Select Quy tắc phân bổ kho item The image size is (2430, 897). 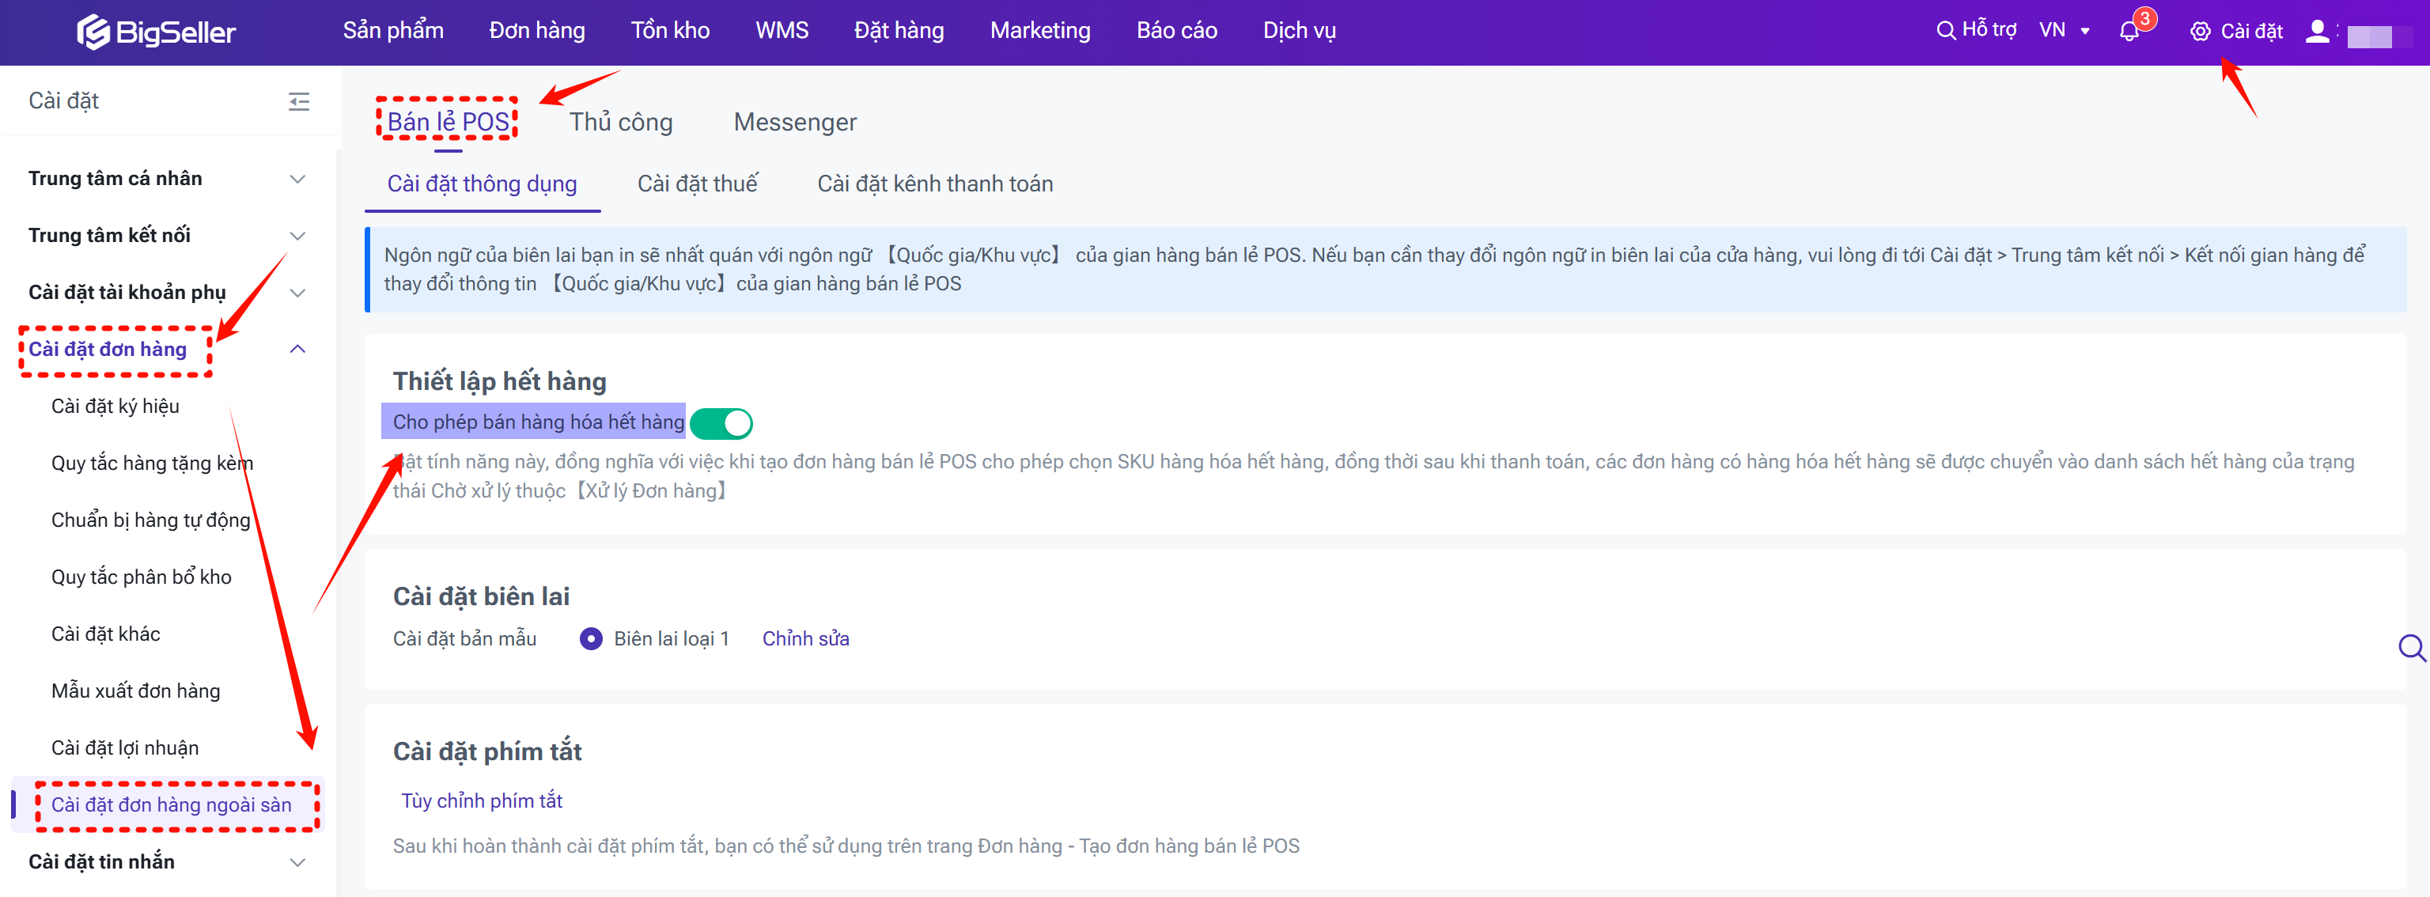point(142,577)
